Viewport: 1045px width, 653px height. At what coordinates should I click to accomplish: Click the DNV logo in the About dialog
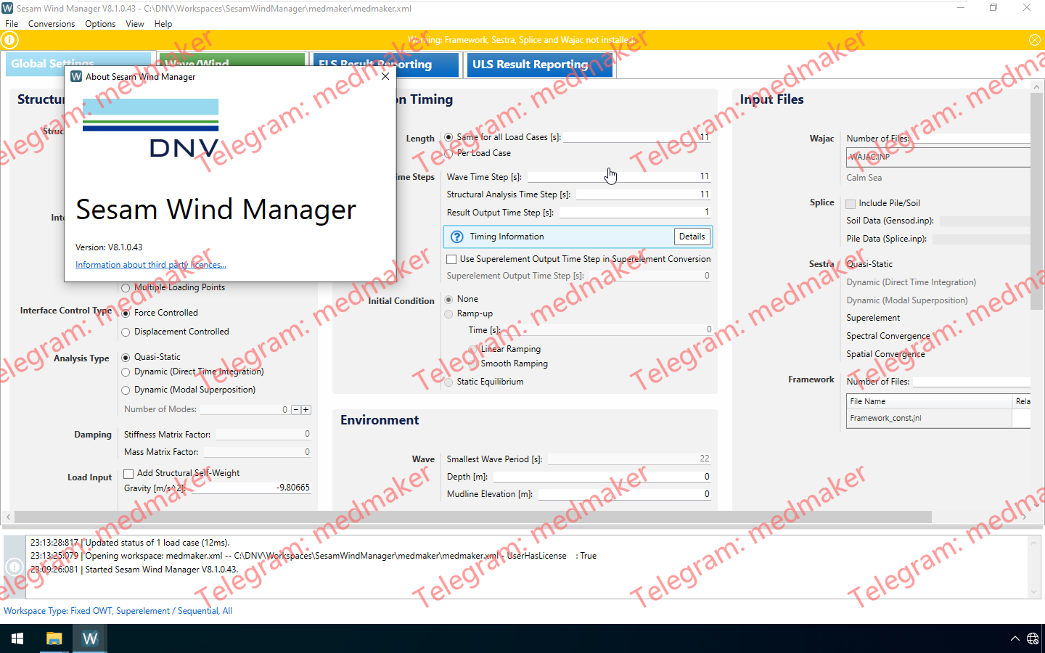point(151,128)
